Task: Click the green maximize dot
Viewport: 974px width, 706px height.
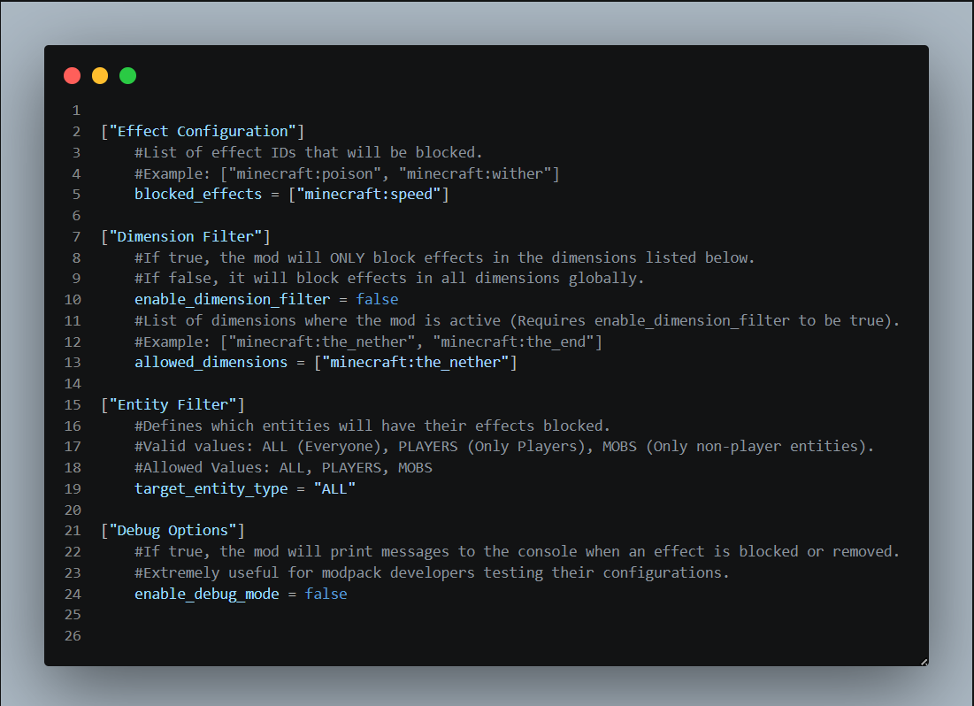Action: (x=128, y=76)
